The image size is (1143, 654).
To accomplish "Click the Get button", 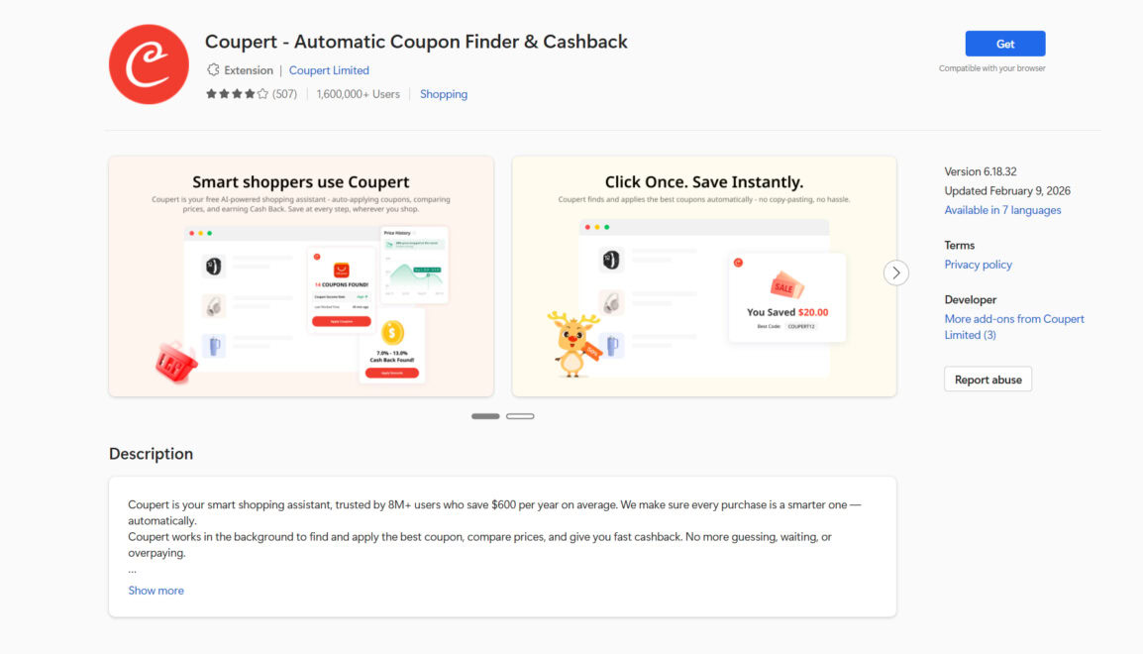I will (1004, 44).
